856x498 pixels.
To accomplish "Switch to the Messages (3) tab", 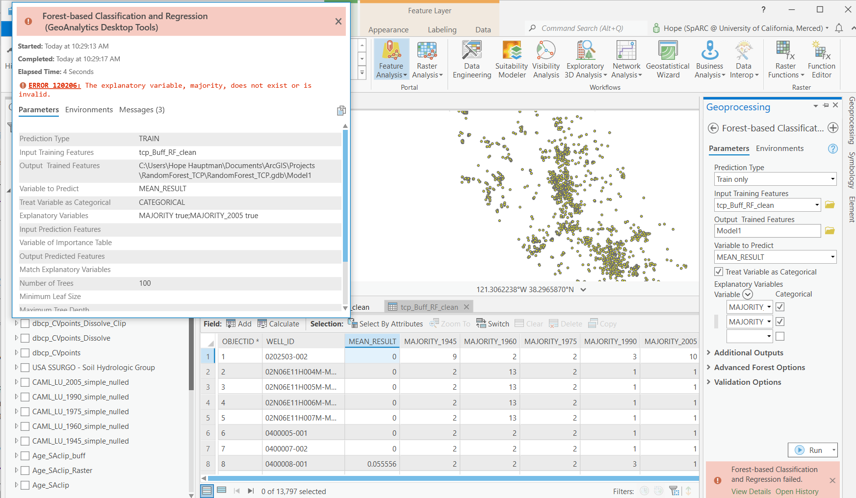I will pos(142,110).
